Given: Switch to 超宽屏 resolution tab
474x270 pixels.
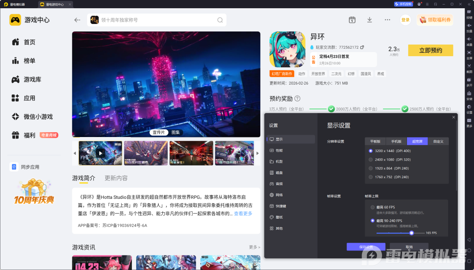Looking at the screenshot, I should click(x=417, y=141).
